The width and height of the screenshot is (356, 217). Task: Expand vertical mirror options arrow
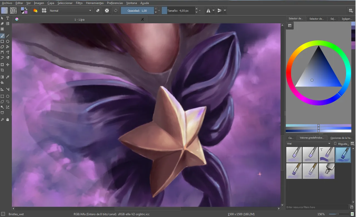(x=225, y=11)
